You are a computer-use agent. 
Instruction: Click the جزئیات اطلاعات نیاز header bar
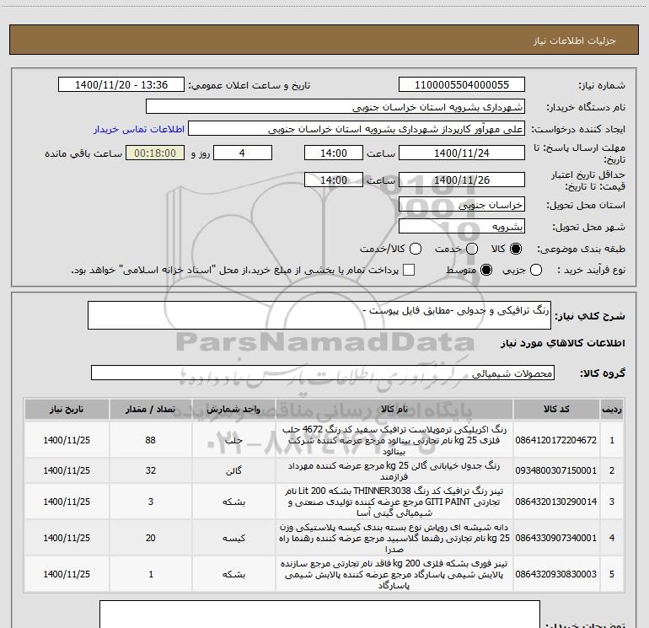pyautogui.click(x=324, y=40)
